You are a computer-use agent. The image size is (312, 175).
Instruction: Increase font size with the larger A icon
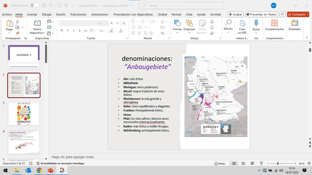pyautogui.click(x=111, y=23)
